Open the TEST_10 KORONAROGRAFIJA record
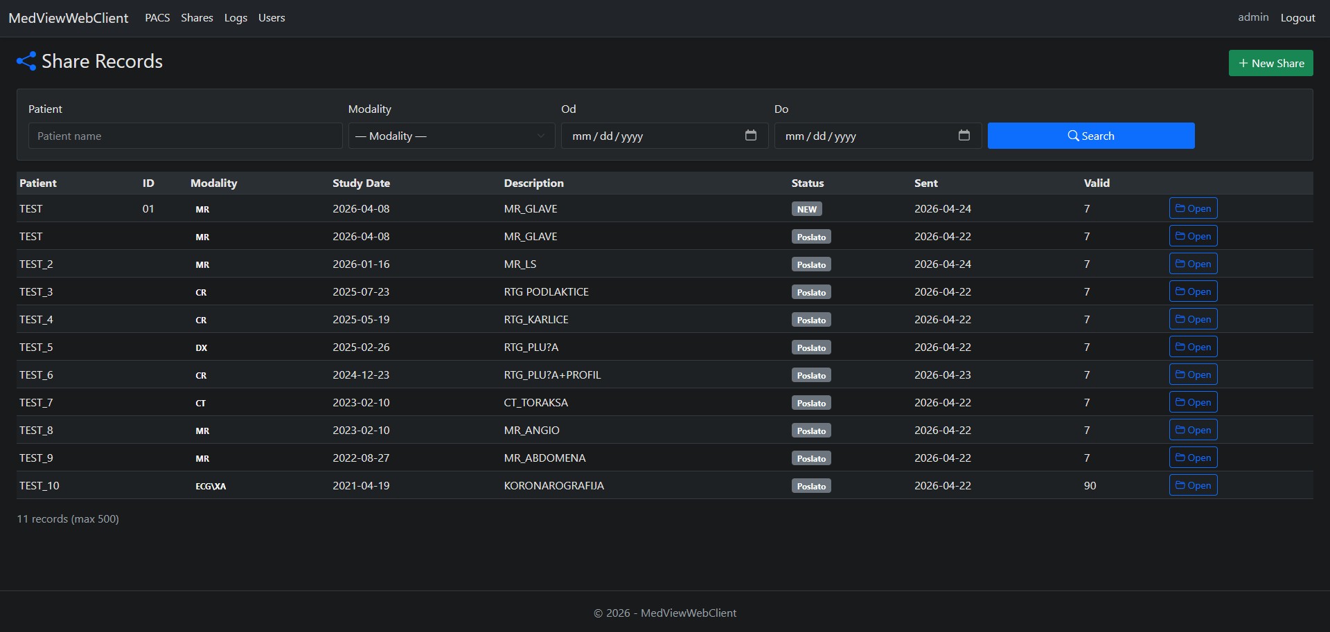Viewport: 1330px width, 632px height. [x=1193, y=485]
